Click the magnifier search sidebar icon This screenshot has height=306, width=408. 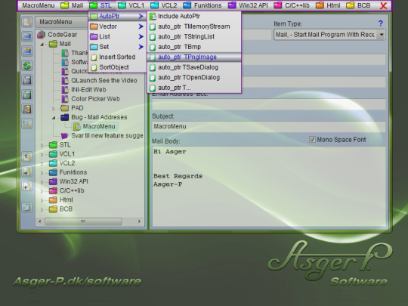[26, 124]
